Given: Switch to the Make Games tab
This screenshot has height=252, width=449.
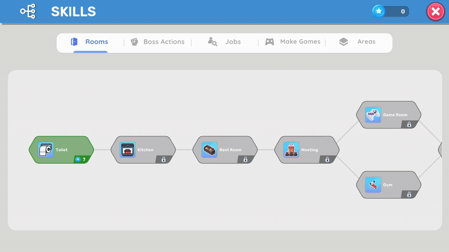Looking at the screenshot, I should tap(292, 42).
